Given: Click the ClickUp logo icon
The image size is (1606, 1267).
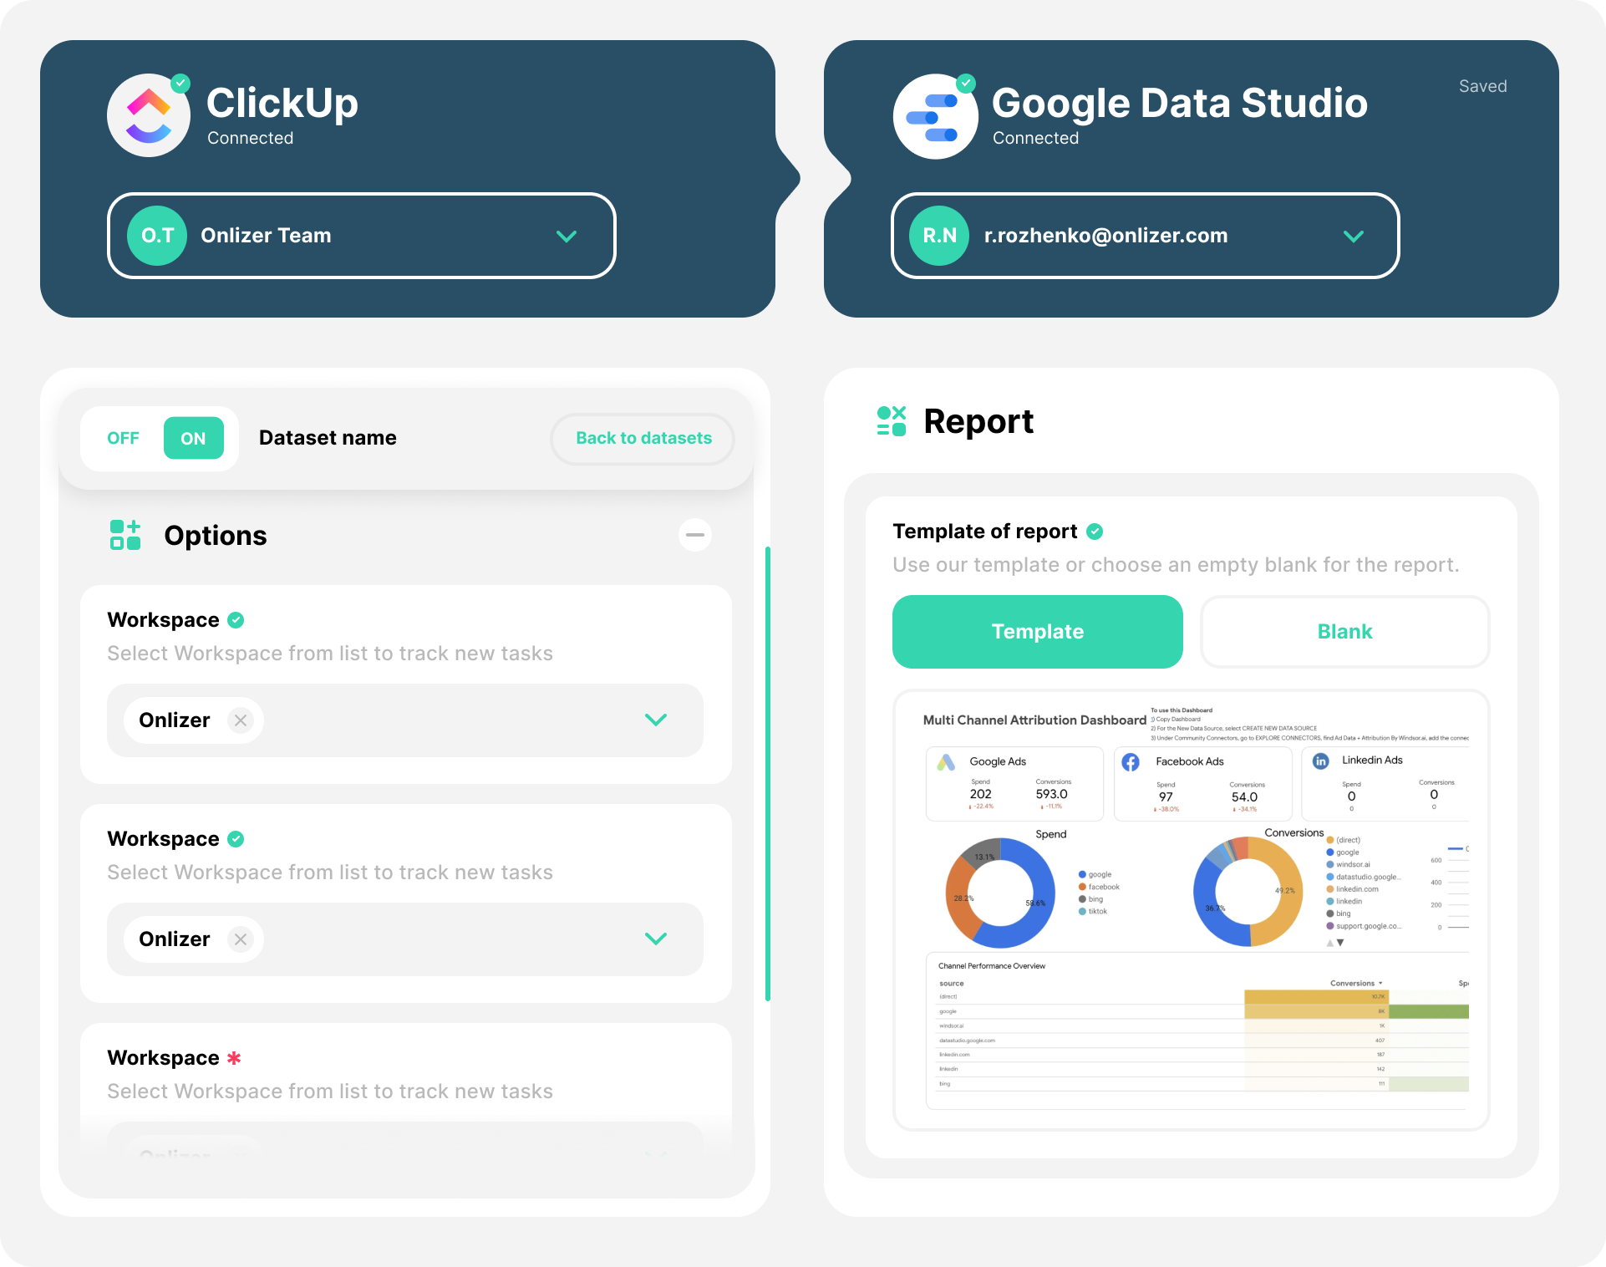Looking at the screenshot, I should coord(149,115).
